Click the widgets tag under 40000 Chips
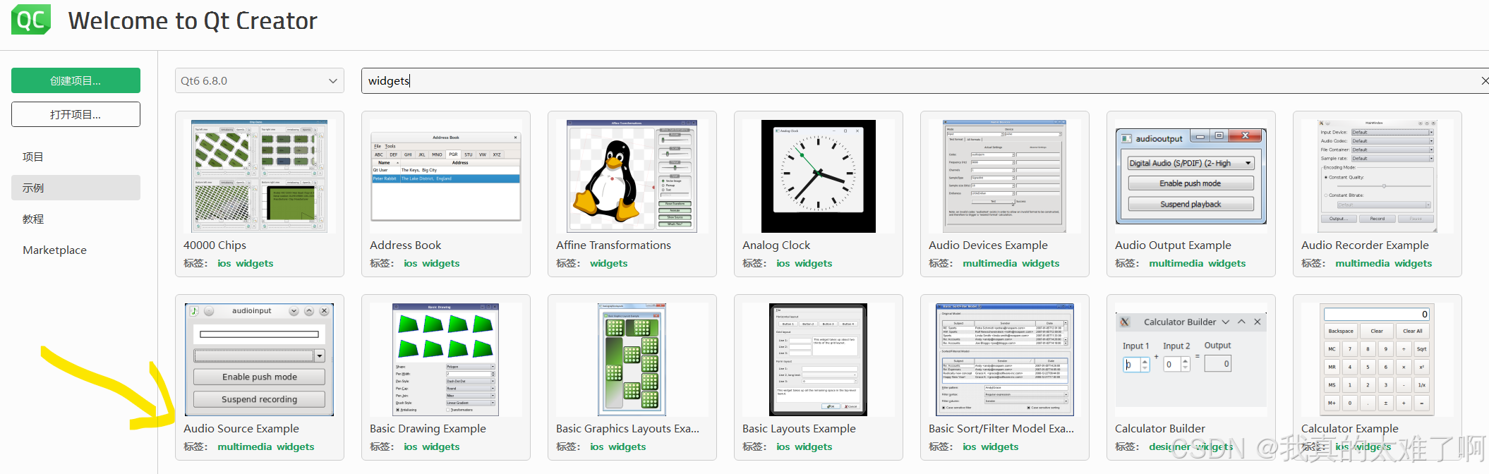This screenshot has height=474, width=1489. [x=255, y=263]
